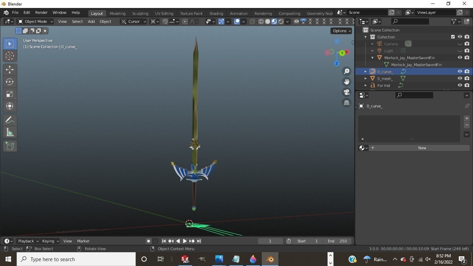Screen dimensions: 473x266
Task: Toggle auto keying record button
Action: tap(149, 241)
